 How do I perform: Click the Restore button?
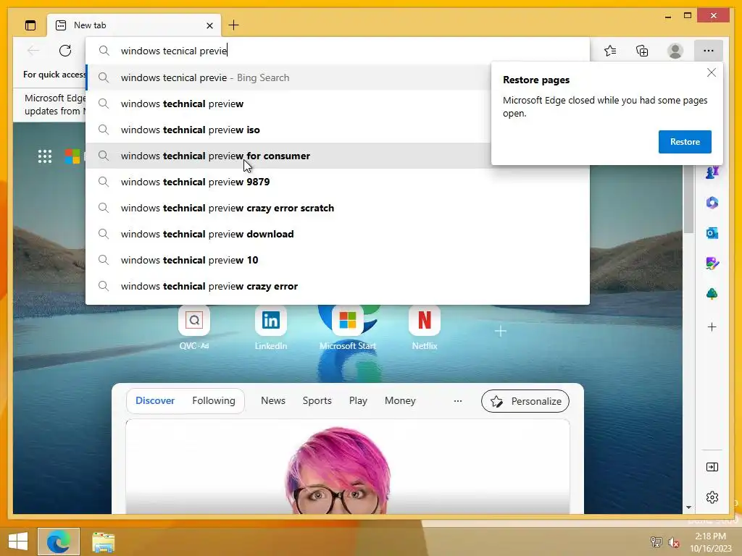[685, 142]
